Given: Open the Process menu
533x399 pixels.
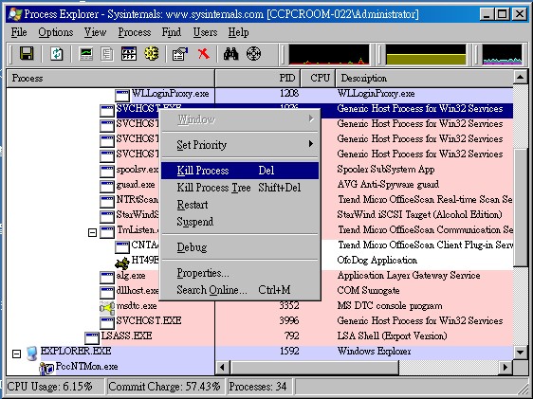Looking at the screenshot, I should [135, 32].
